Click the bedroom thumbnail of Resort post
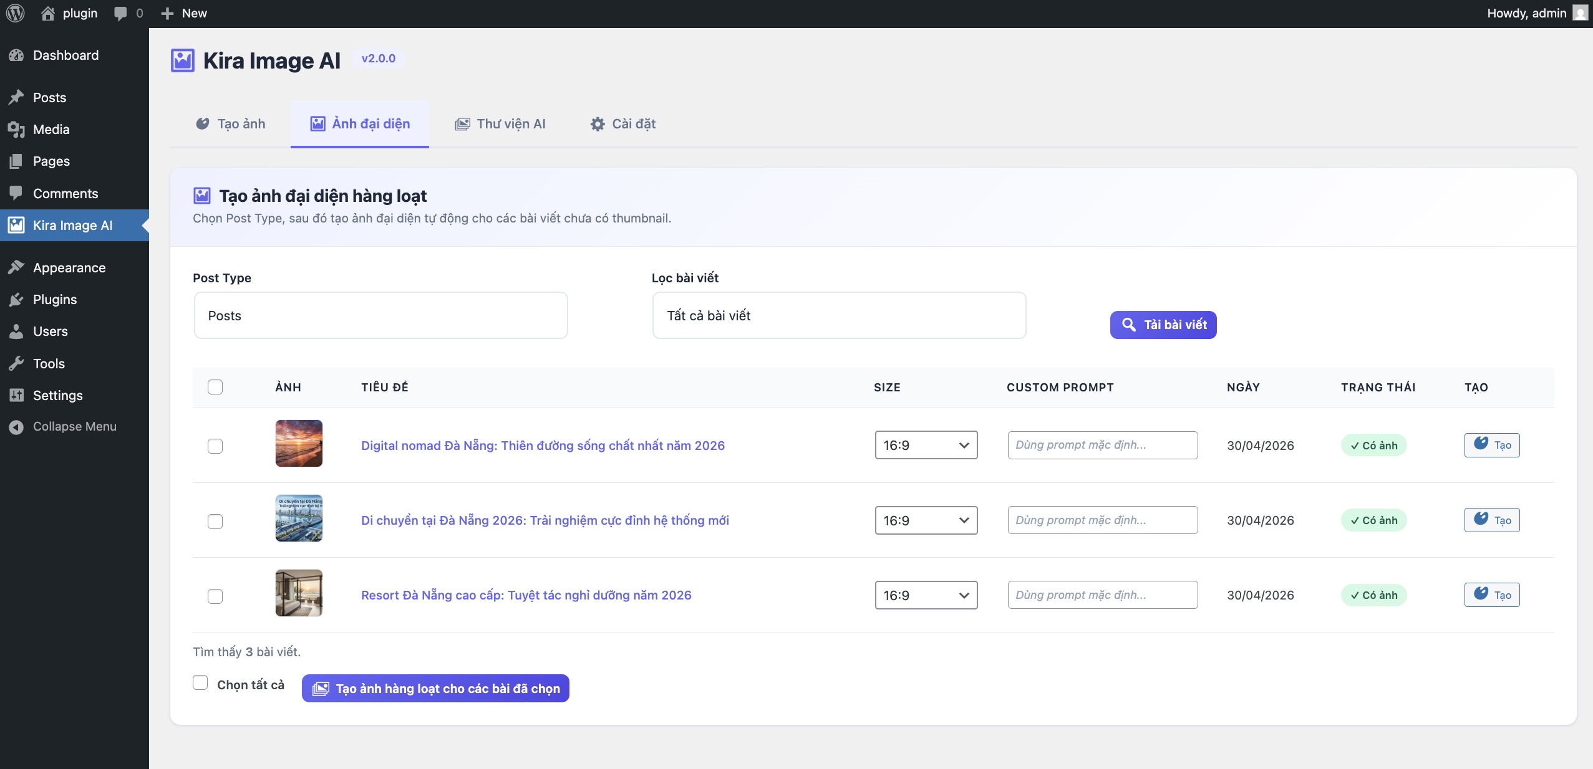The height and width of the screenshot is (769, 1593). coord(299,593)
